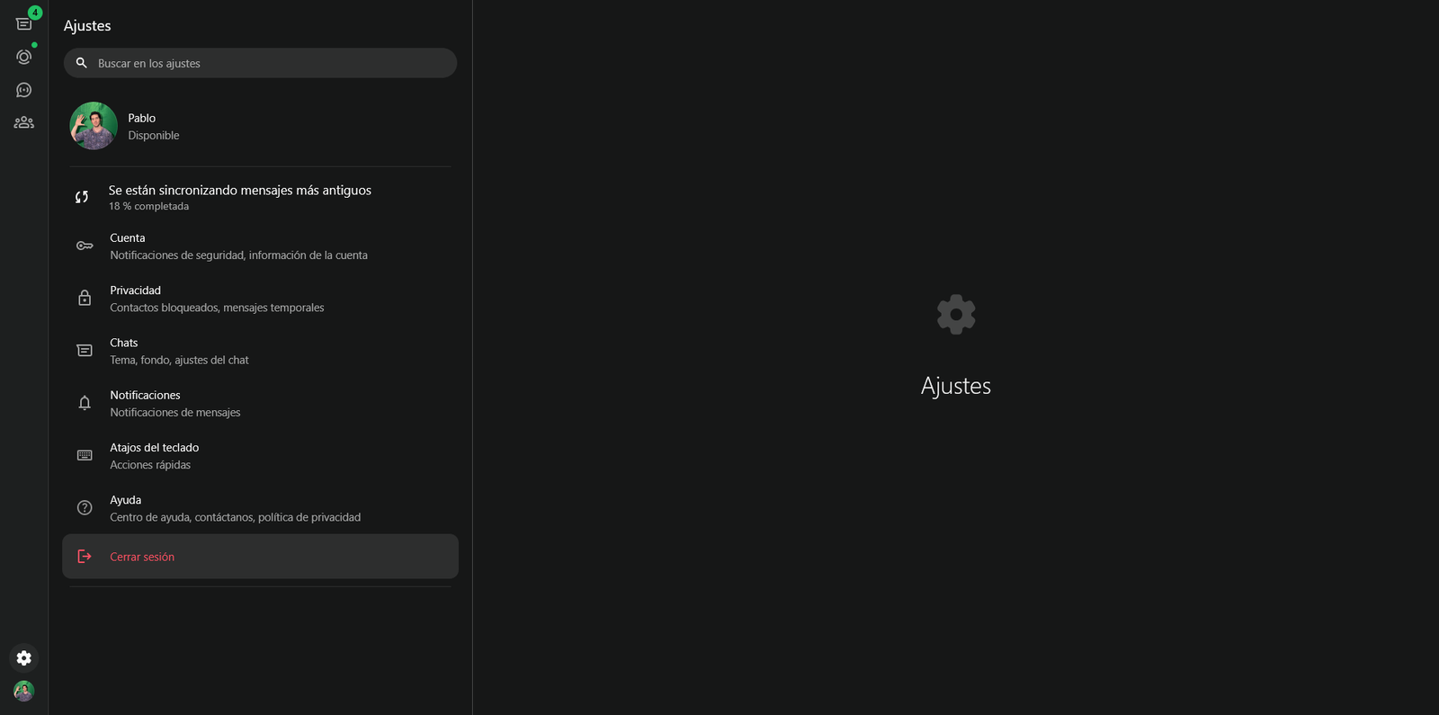Open the Cuenta settings section
This screenshot has width=1439, height=715.
[260, 246]
